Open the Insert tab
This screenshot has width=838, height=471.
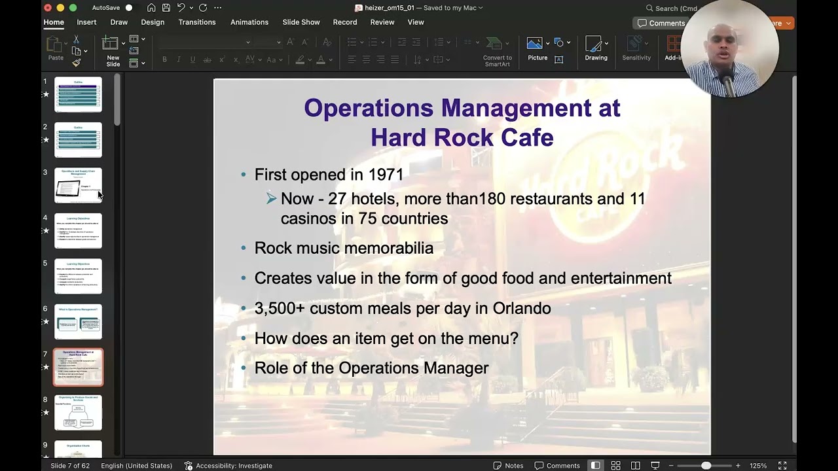pyautogui.click(x=86, y=22)
